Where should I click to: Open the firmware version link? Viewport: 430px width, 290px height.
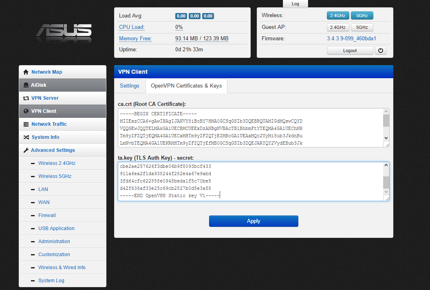coord(351,39)
